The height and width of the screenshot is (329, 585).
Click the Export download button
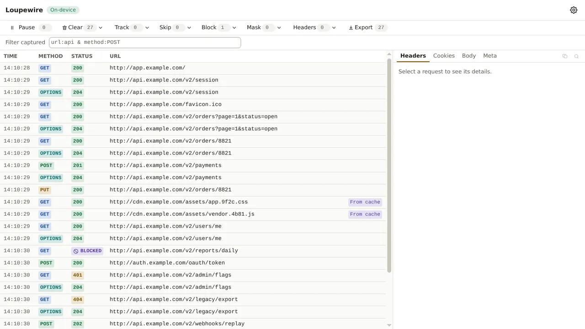367,27
